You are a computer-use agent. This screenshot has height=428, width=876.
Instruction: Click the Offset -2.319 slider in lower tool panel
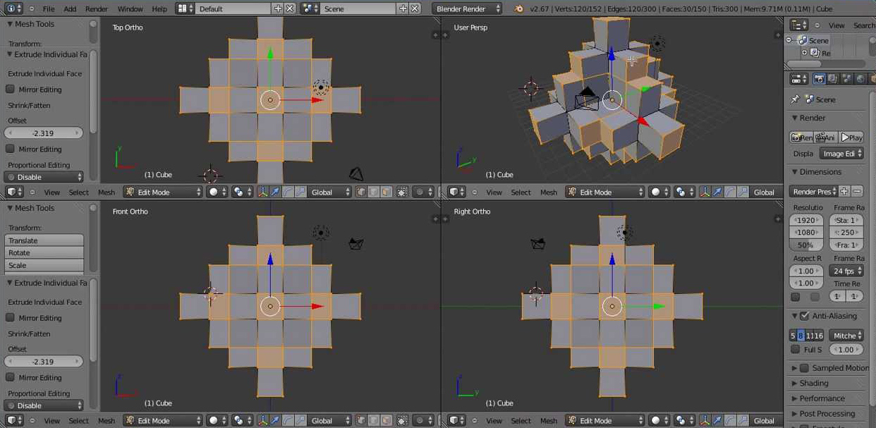click(x=44, y=362)
